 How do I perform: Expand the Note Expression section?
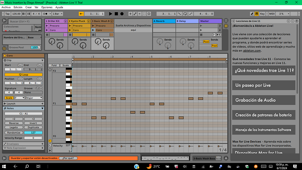42,148
